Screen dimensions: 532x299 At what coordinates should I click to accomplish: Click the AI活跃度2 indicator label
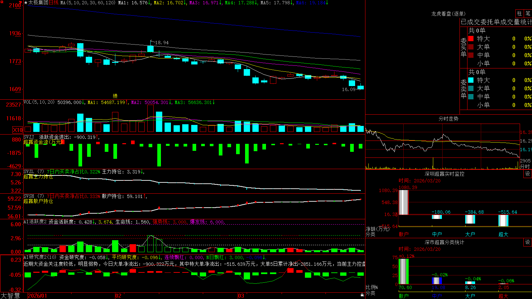coord(35,222)
